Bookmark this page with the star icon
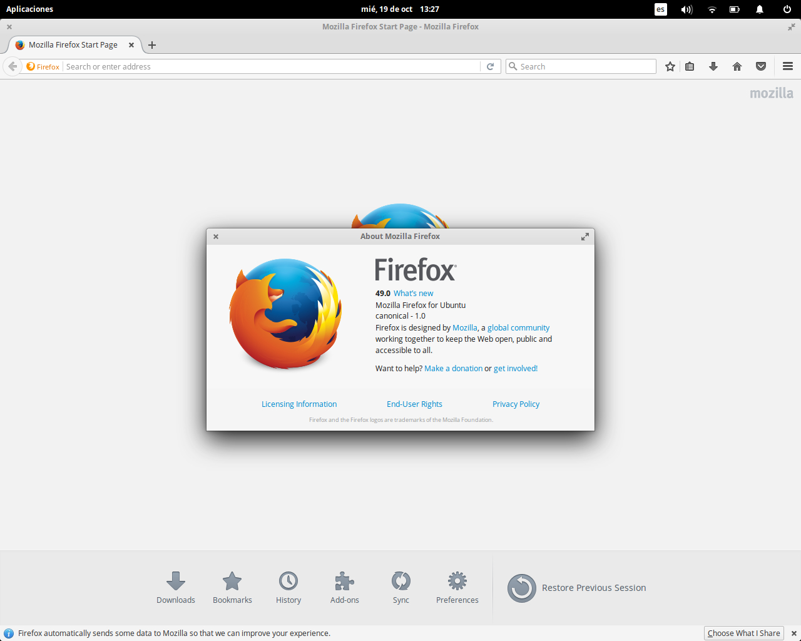 coord(670,66)
